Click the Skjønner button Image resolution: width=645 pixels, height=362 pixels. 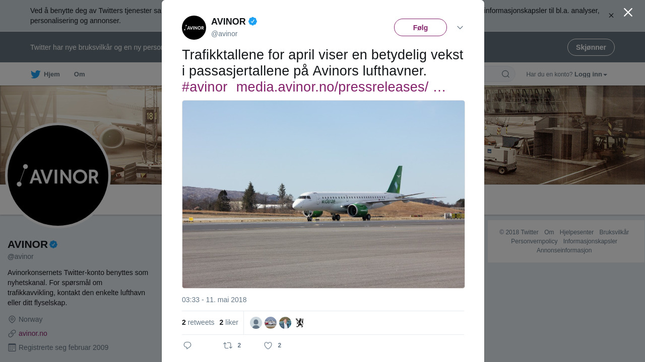click(x=591, y=47)
